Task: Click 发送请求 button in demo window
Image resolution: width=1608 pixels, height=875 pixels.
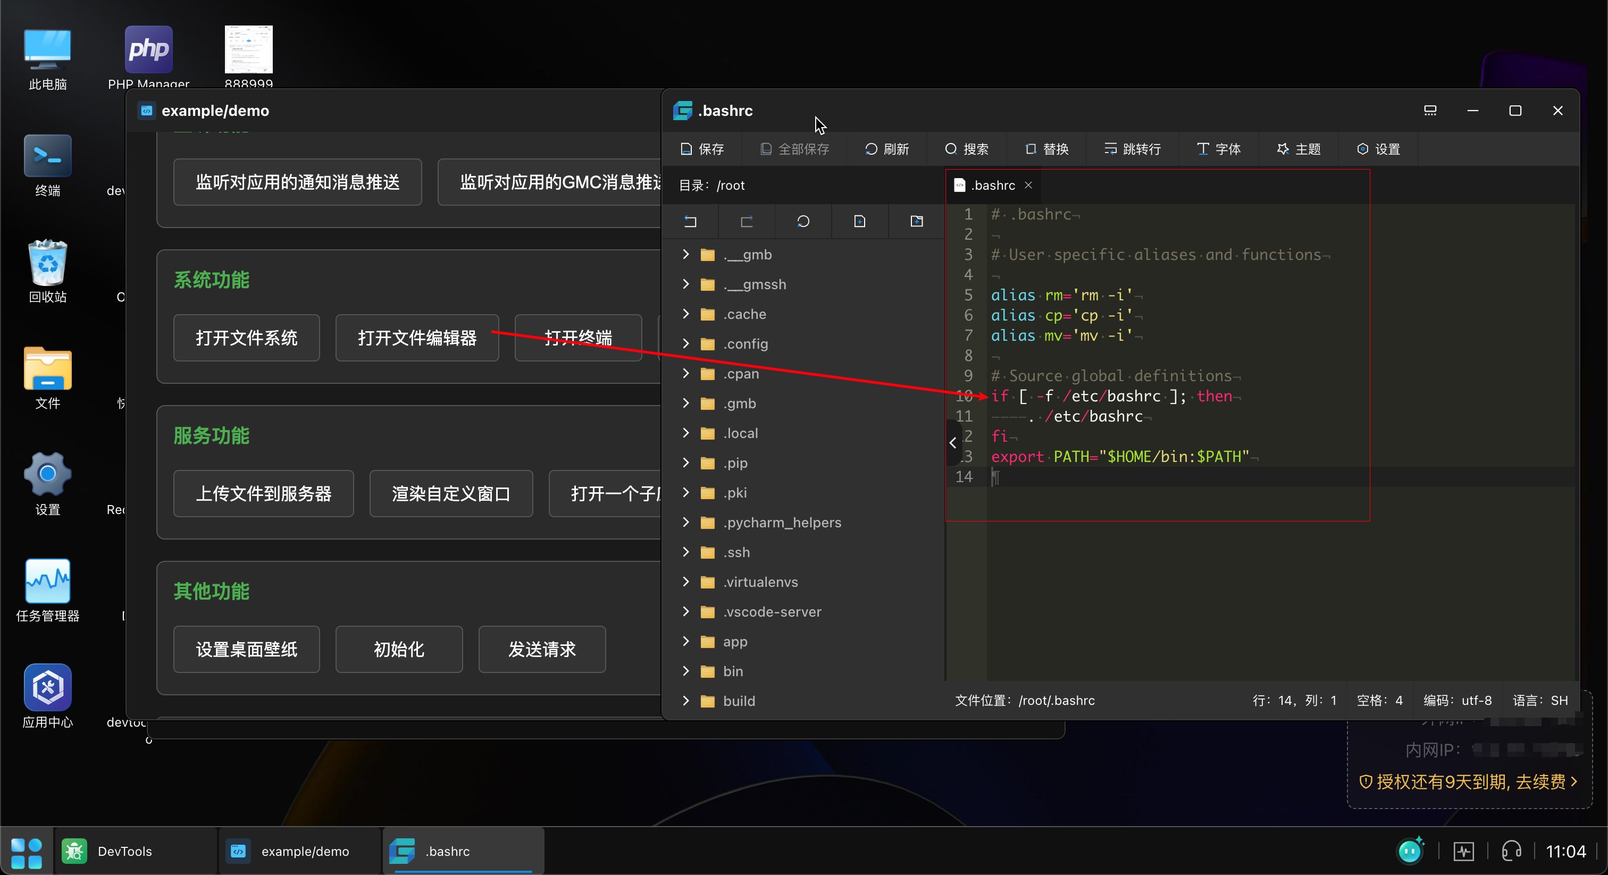Action: point(542,649)
